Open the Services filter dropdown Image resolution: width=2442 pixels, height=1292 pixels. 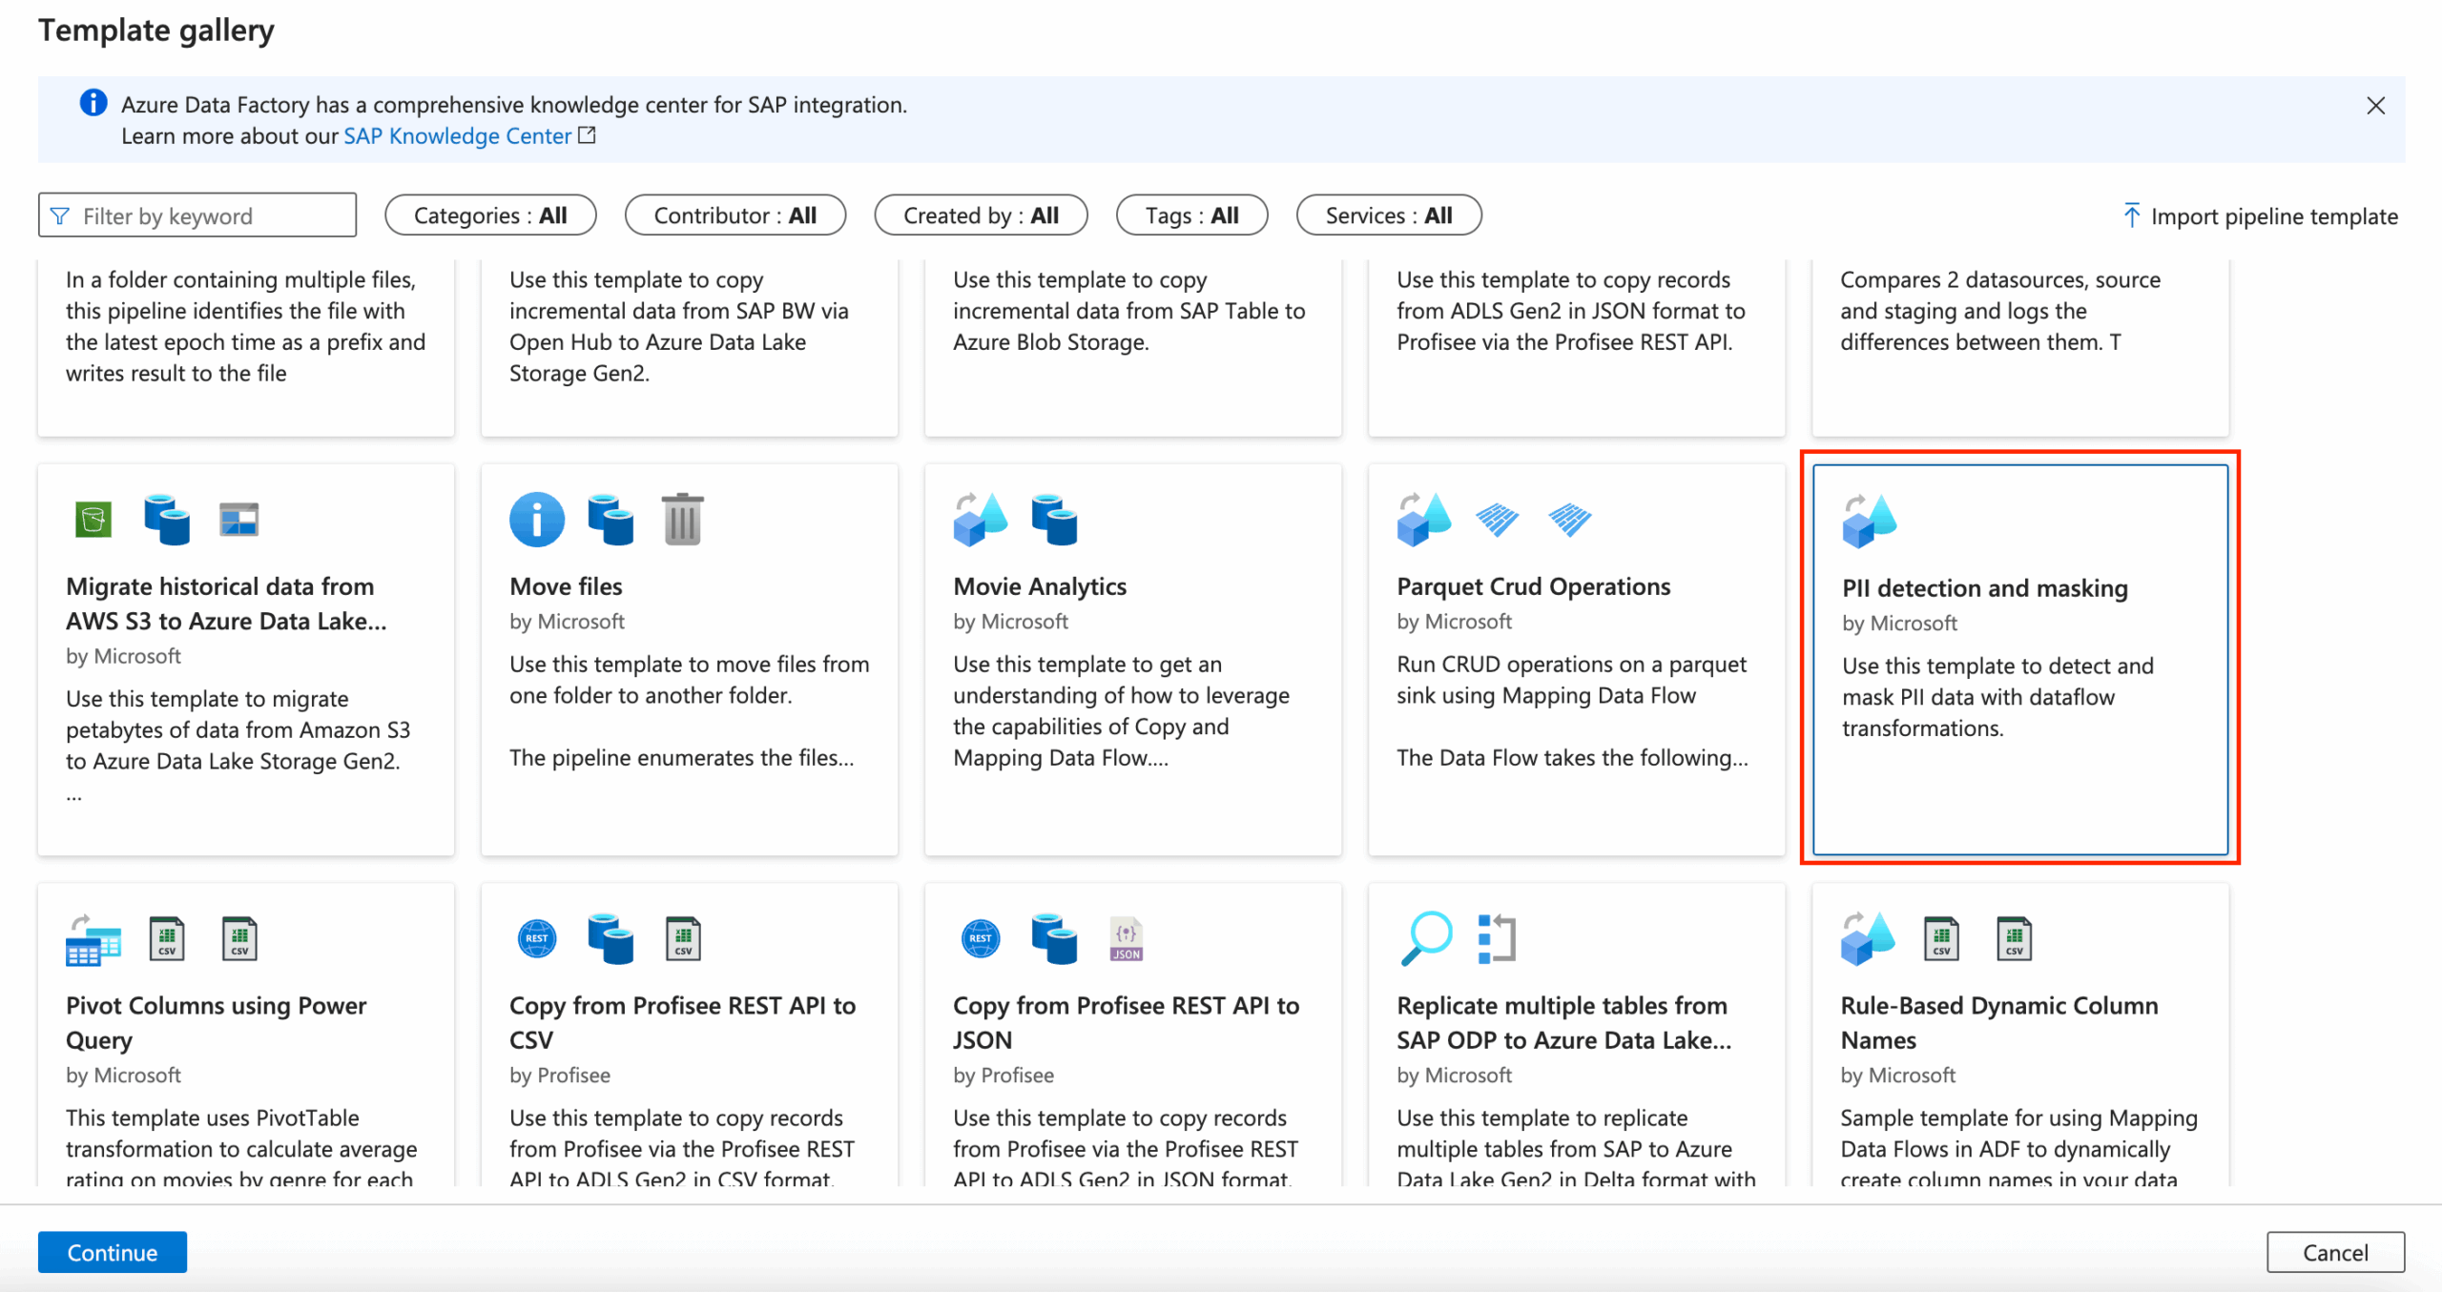(x=1389, y=215)
